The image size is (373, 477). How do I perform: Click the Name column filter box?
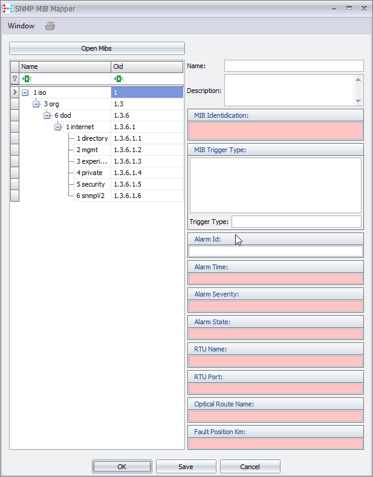(65, 79)
